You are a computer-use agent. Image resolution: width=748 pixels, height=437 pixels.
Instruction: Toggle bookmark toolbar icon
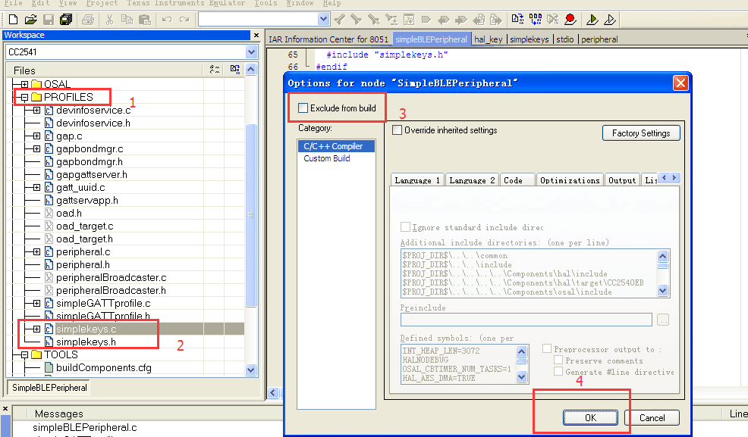[426, 20]
